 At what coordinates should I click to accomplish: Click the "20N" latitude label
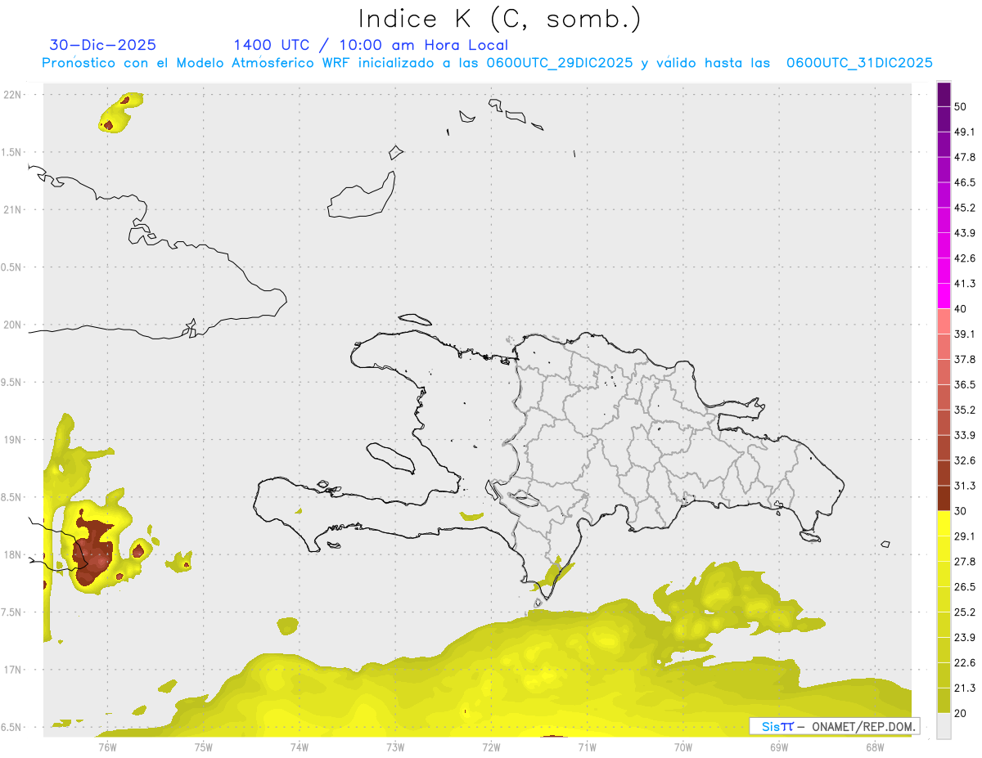[x=14, y=325]
